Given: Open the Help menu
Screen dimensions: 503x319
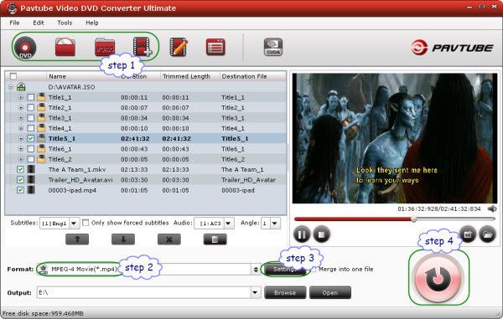Looking at the screenshot, I should click(x=91, y=23).
